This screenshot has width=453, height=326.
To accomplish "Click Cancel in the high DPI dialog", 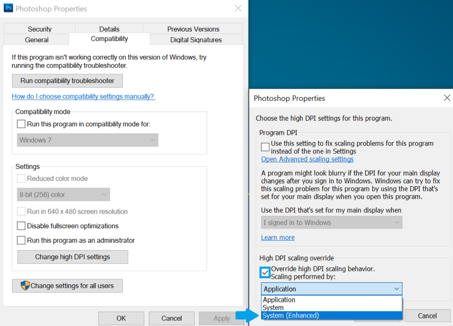I will pos(428,316).
